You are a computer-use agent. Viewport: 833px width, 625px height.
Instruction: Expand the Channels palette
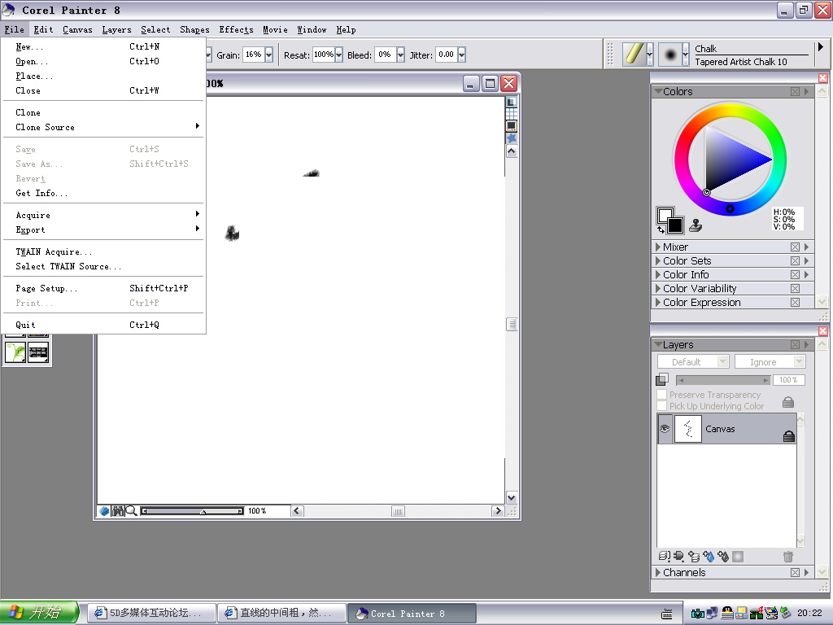point(658,572)
